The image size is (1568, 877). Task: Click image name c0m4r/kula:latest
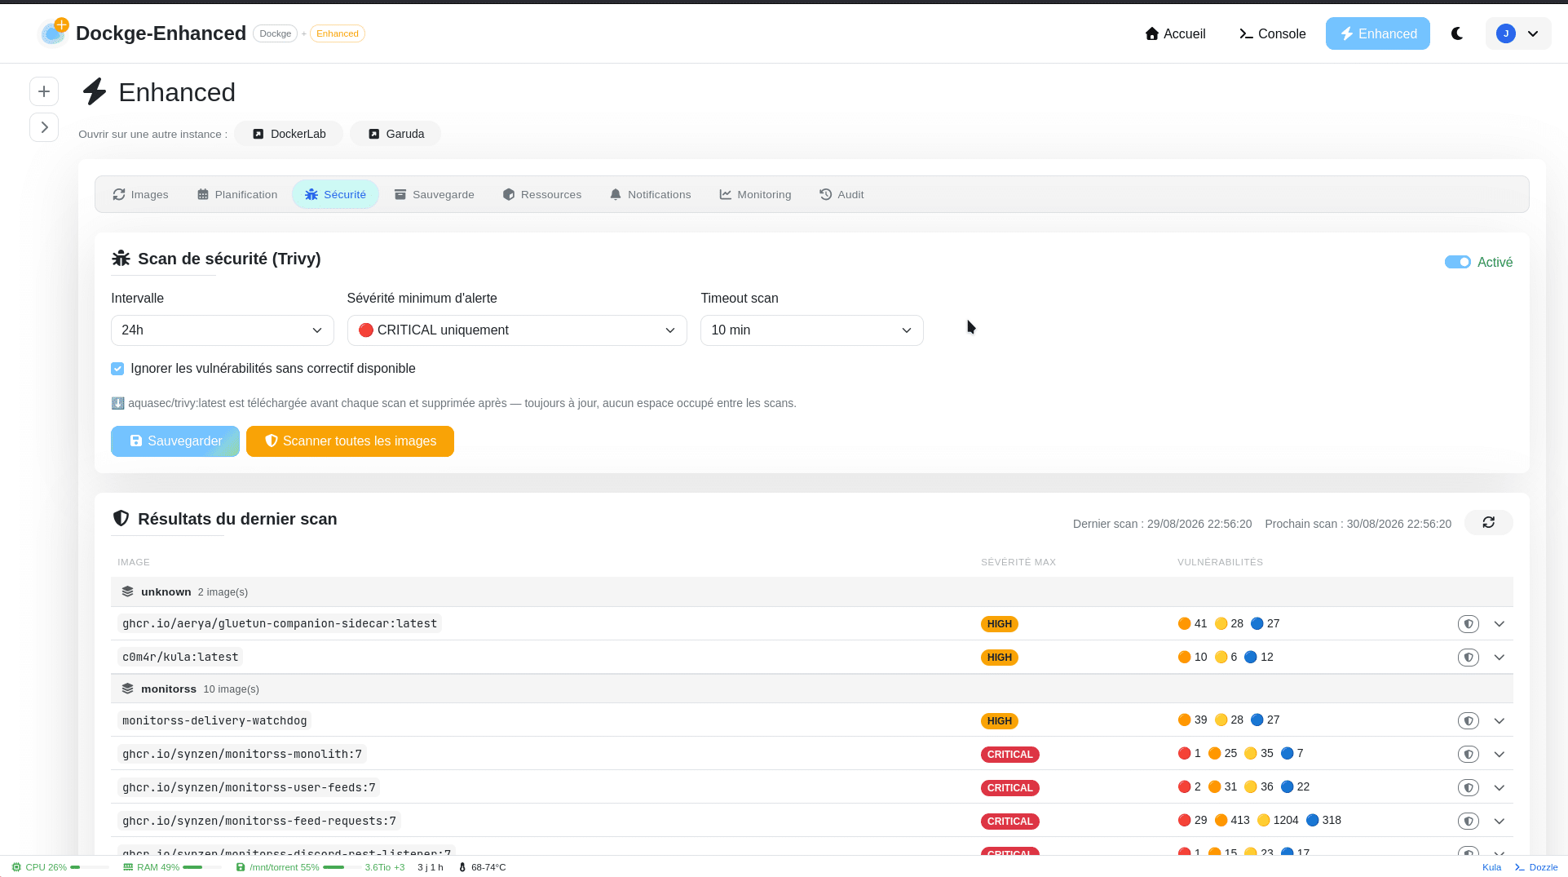[x=180, y=658]
